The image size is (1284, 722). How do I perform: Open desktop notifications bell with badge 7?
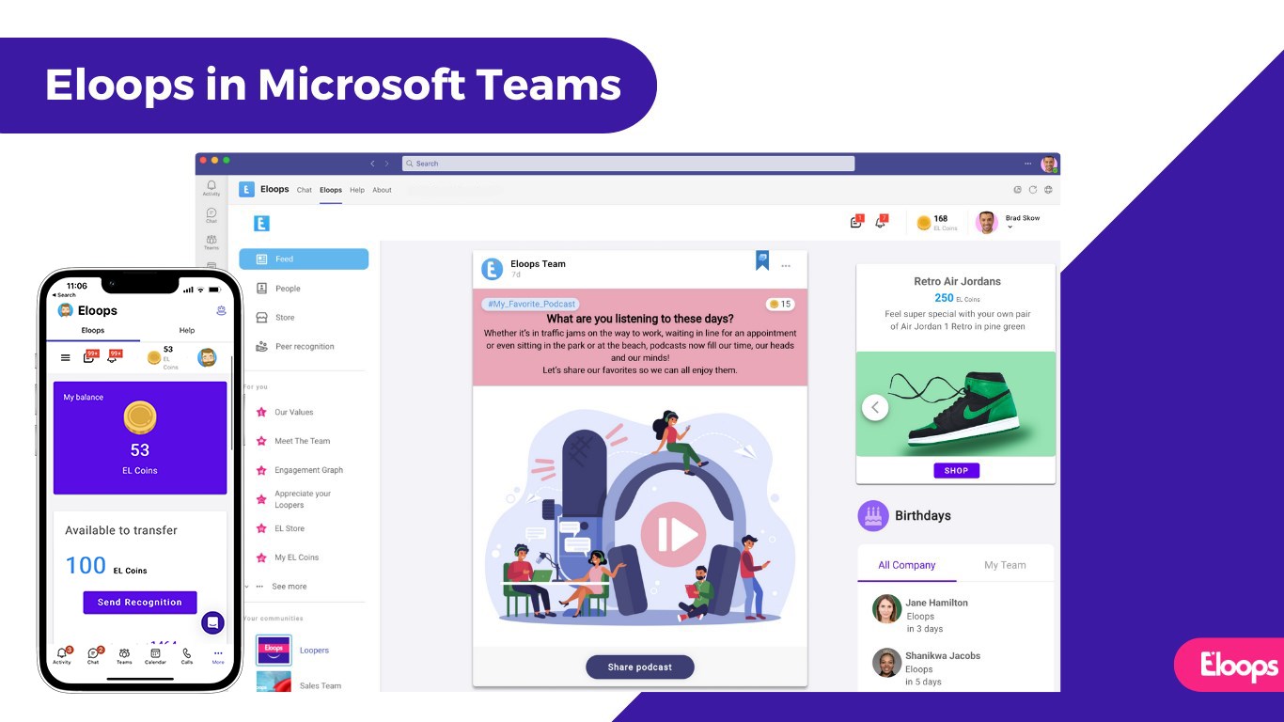coord(881,222)
